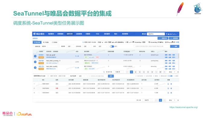
Task: Toggle the blue switch in filter bar
Action: tap(112, 46)
